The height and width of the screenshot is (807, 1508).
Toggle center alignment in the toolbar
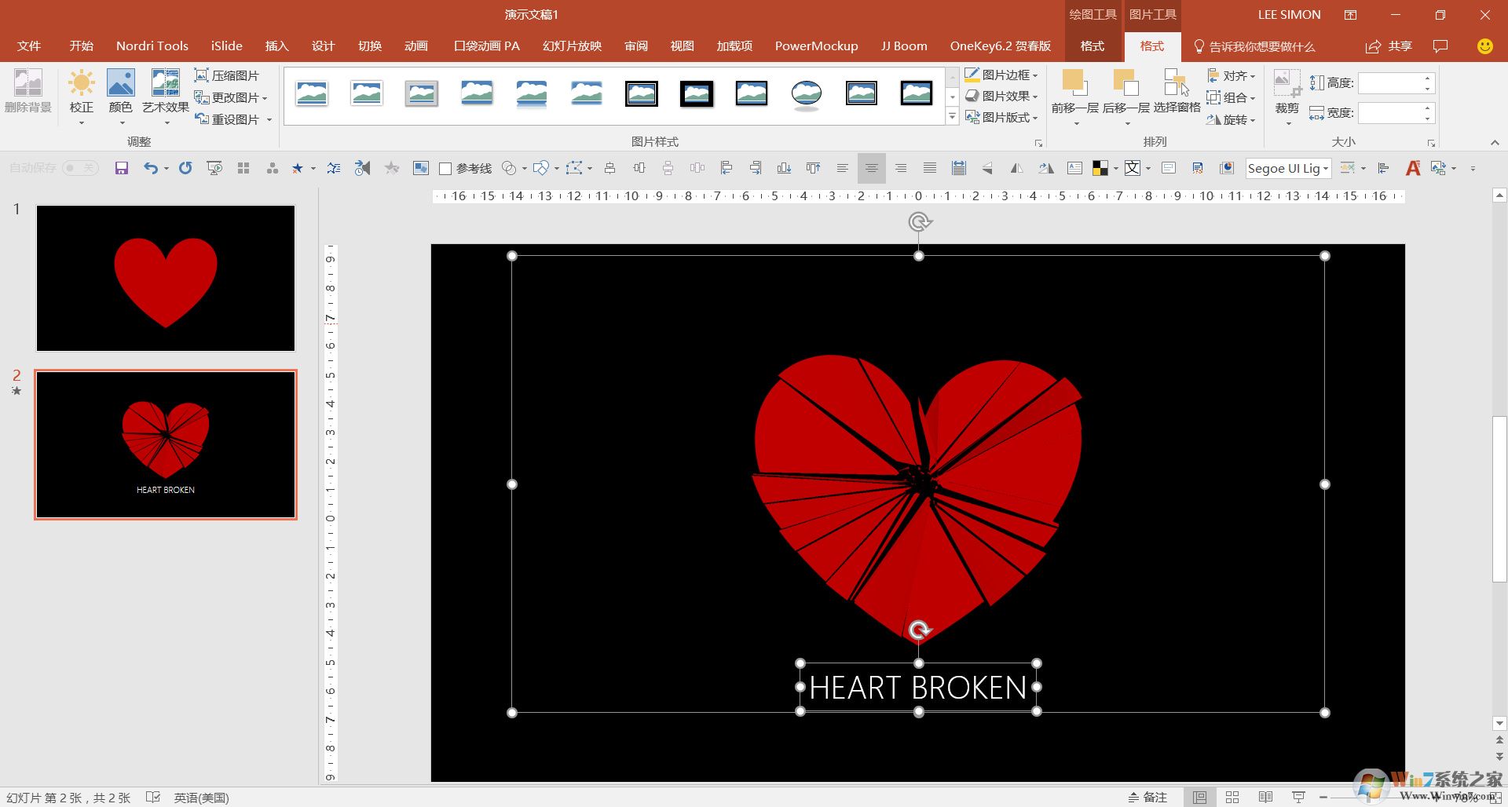coord(871,168)
